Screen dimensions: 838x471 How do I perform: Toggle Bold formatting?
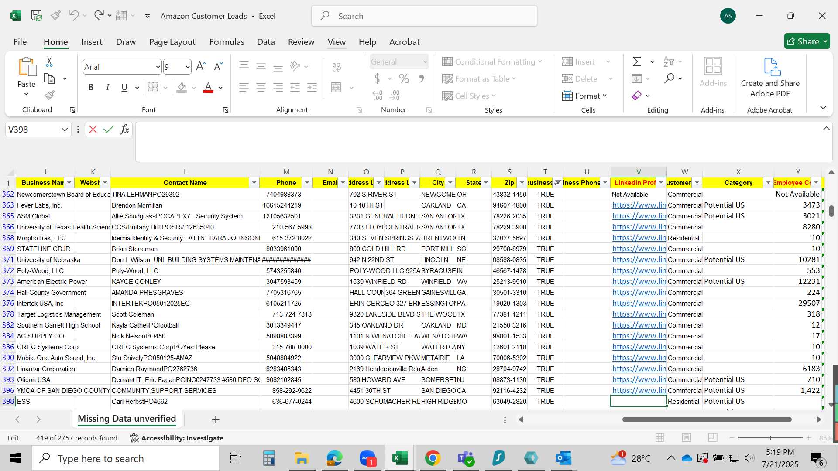[x=91, y=87]
